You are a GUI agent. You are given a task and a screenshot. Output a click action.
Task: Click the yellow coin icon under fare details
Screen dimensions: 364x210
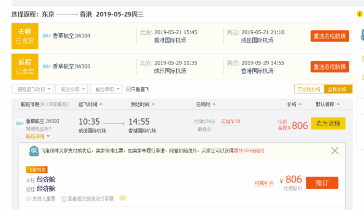pos(123,198)
